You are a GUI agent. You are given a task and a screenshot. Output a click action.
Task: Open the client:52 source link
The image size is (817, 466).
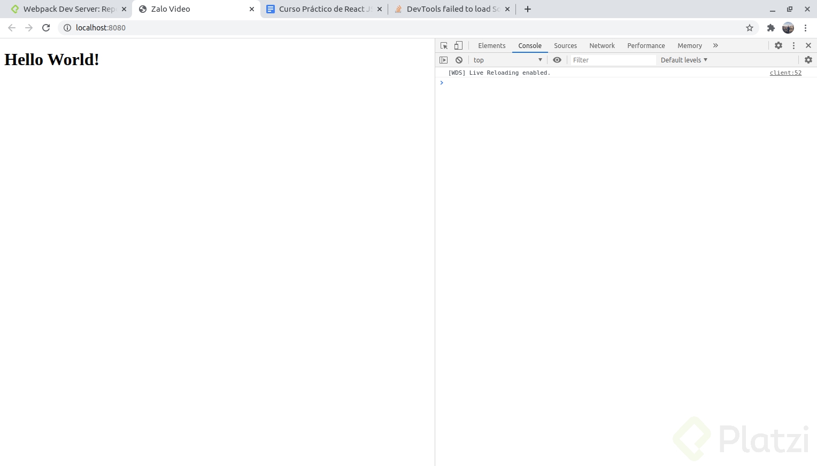coord(785,73)
